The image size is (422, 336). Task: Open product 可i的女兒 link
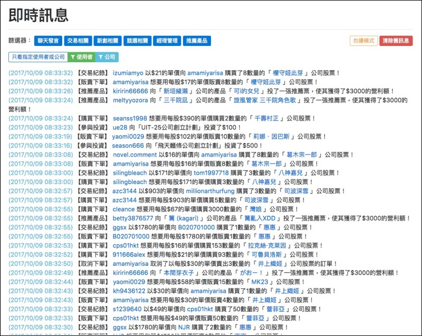[x=246, y=91]
